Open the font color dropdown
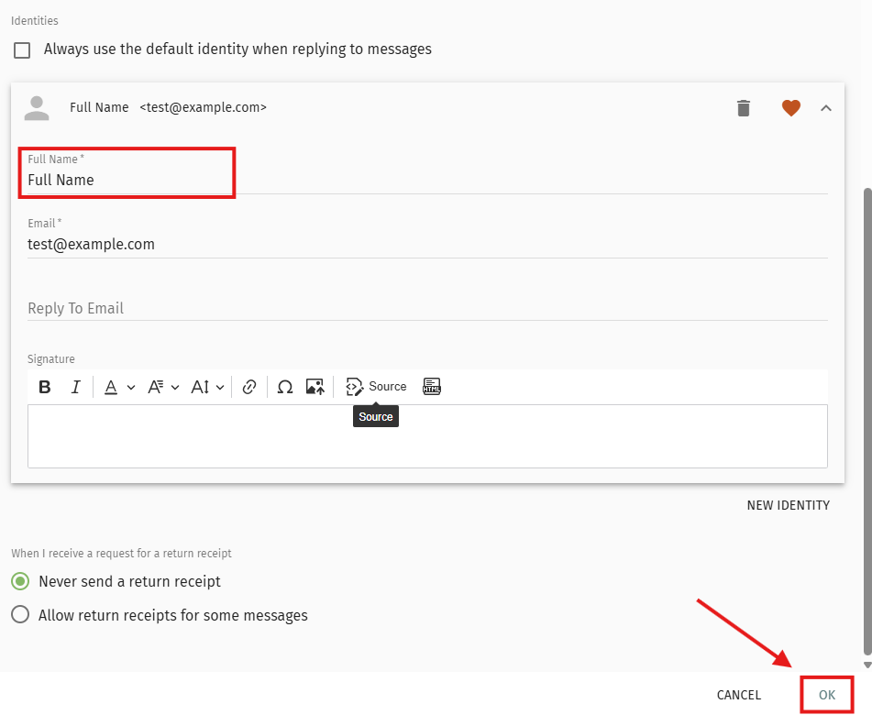Image resolution: width=872 pixels, height=715 pixels. point(118,387)
